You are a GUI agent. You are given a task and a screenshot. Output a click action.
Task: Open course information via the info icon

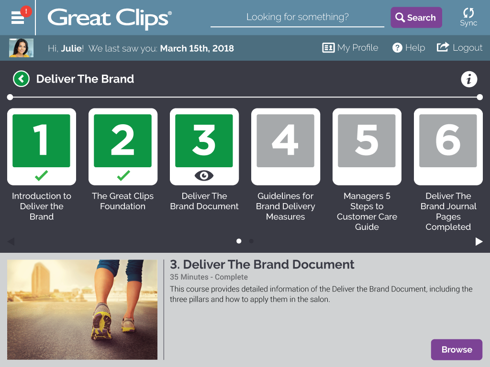469,79
